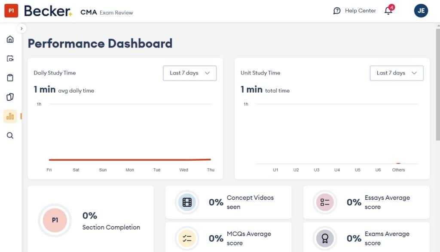Open the notifications bell with 4 alerts
440x252 pixels.
[x=388, y=10]
